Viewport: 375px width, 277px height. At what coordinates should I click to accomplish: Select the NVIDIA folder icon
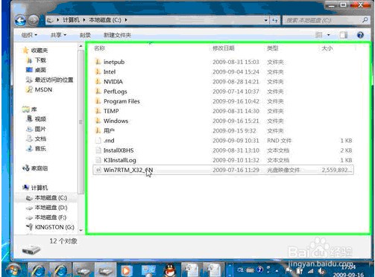coord(98,81)
